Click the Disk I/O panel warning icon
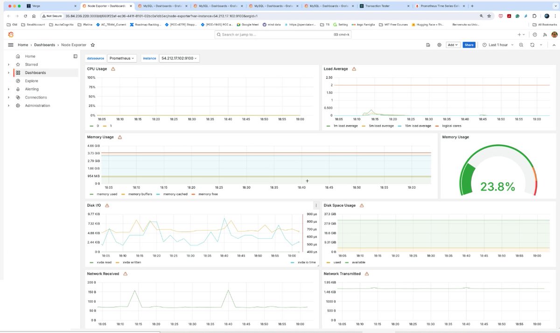 pyautogui.click(x=107, y=205)
